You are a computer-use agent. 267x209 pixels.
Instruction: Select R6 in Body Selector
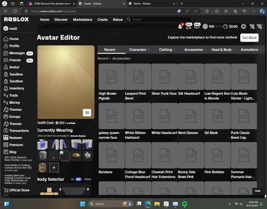[73, 179]
